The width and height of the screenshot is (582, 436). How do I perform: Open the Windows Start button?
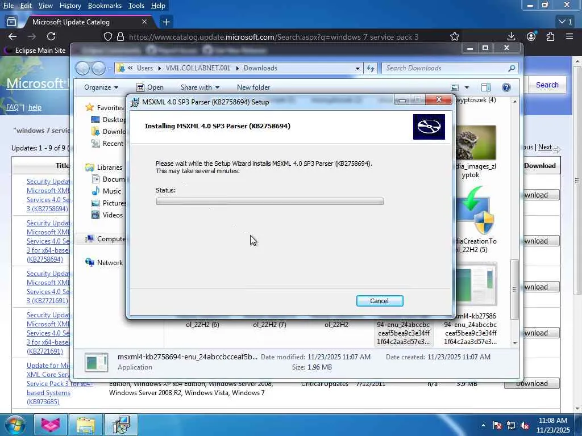coord(14,425)
